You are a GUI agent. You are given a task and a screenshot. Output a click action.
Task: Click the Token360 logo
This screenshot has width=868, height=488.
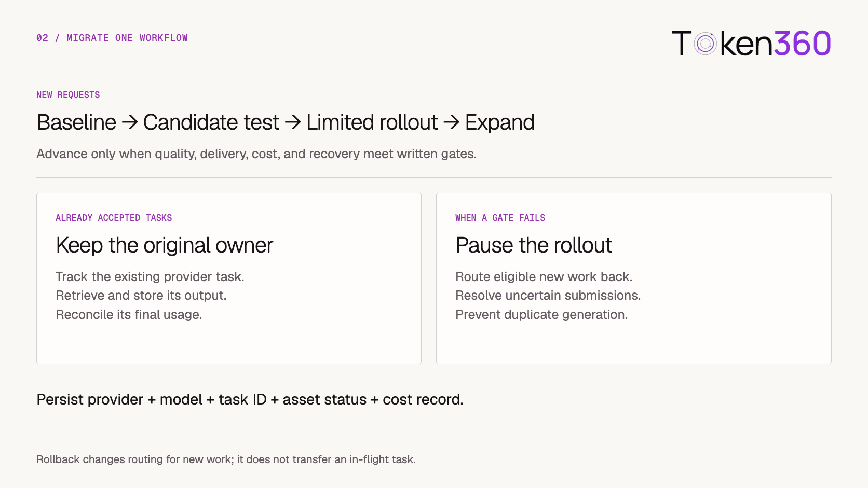pyautogui.click(x=751, y=43)
